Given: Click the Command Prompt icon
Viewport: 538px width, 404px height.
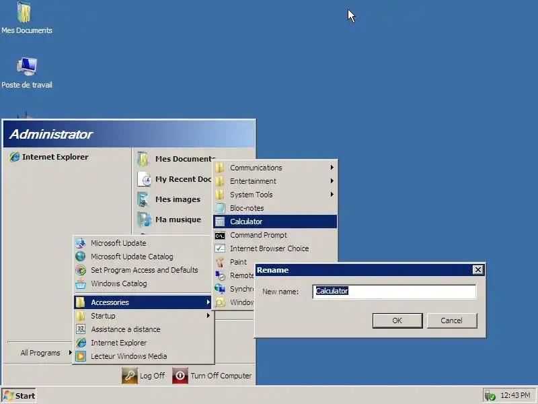Looking at the screenshot, I should coord(220,235).
